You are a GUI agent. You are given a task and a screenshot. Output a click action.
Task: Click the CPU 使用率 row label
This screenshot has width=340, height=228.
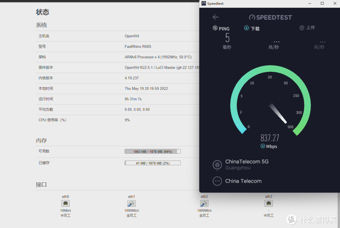tap(53, 120)
